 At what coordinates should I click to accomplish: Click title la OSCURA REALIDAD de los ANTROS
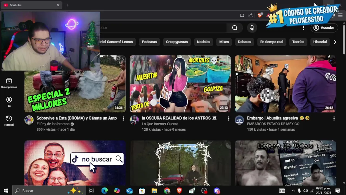[179, 118]
